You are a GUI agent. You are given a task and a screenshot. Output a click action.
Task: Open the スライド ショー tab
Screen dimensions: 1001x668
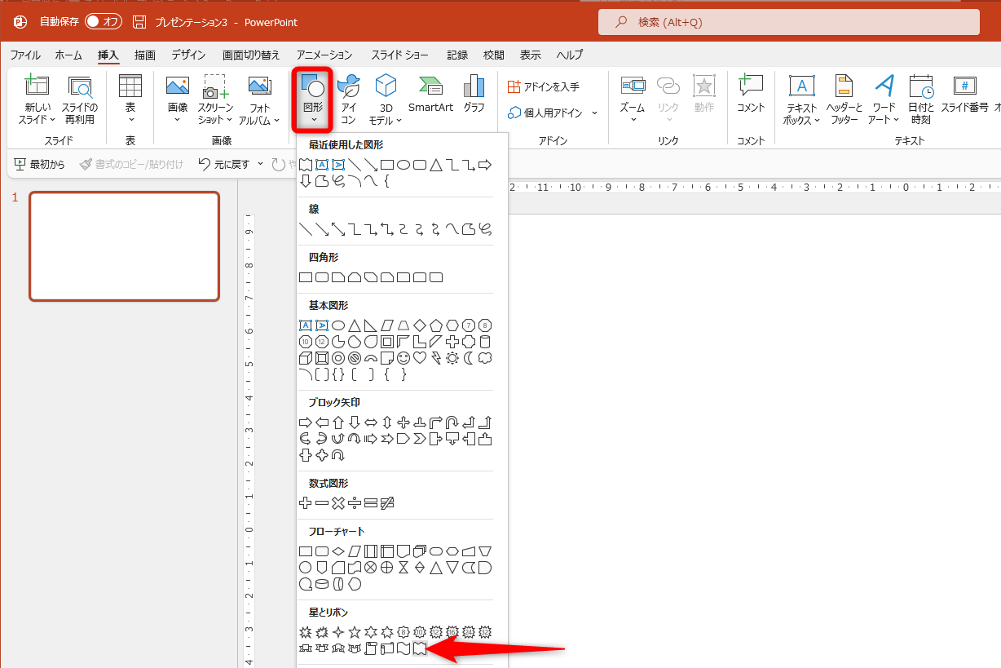399,55
